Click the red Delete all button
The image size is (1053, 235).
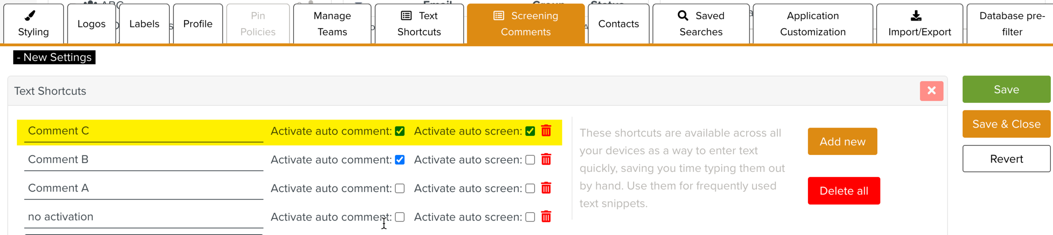844,191
